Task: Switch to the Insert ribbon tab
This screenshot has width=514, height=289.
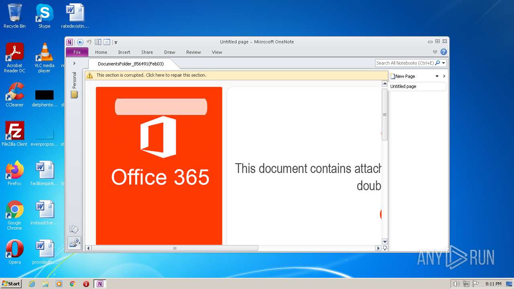Action: click(124, 52)
